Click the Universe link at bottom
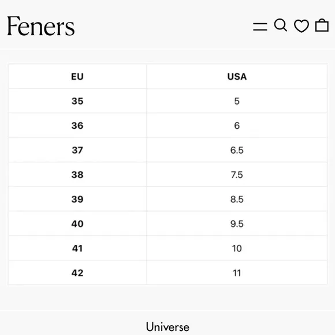The width and height of the screenshot is (335, 335). point(167,327)
